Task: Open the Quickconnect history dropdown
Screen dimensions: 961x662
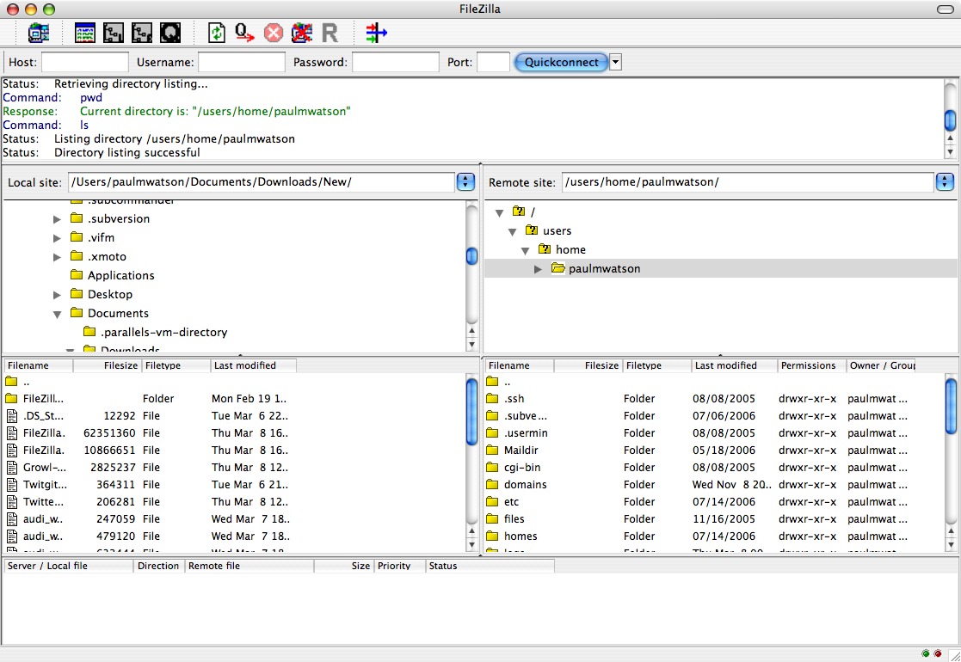Action: pos(615,62)
